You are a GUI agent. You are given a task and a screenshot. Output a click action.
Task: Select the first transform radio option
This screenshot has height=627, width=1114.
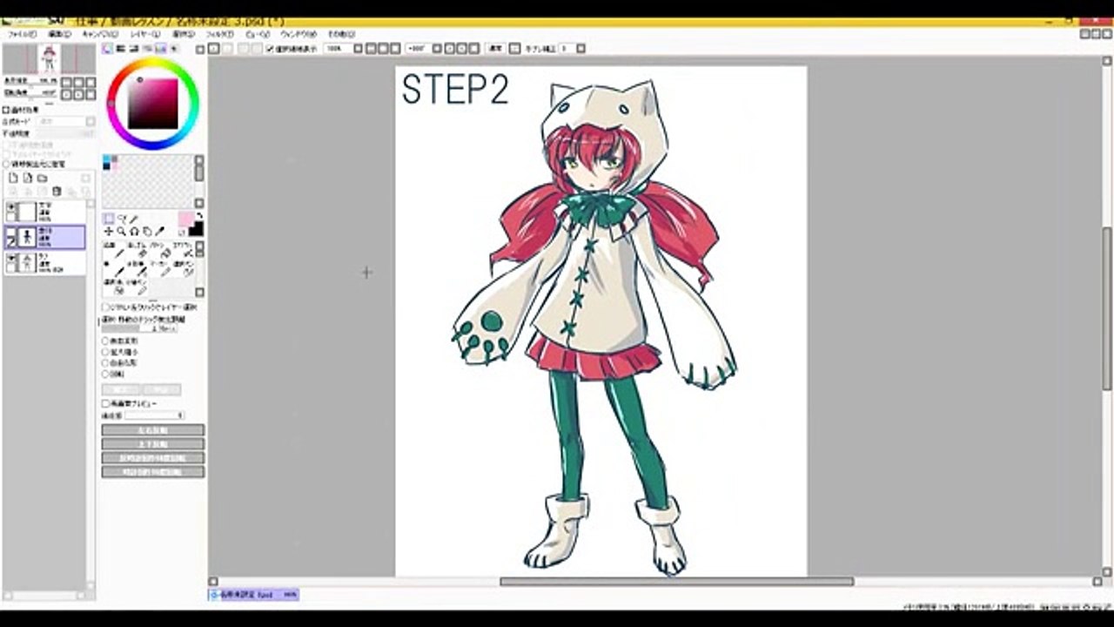[106, 341]
